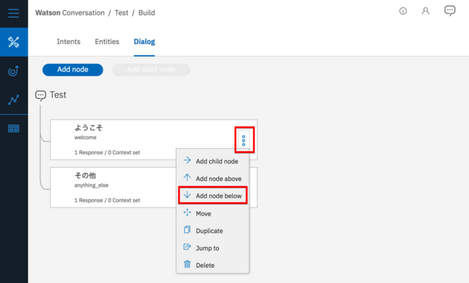
Task: Open the metrics graph sidebar icon
Action: (14, 100)
